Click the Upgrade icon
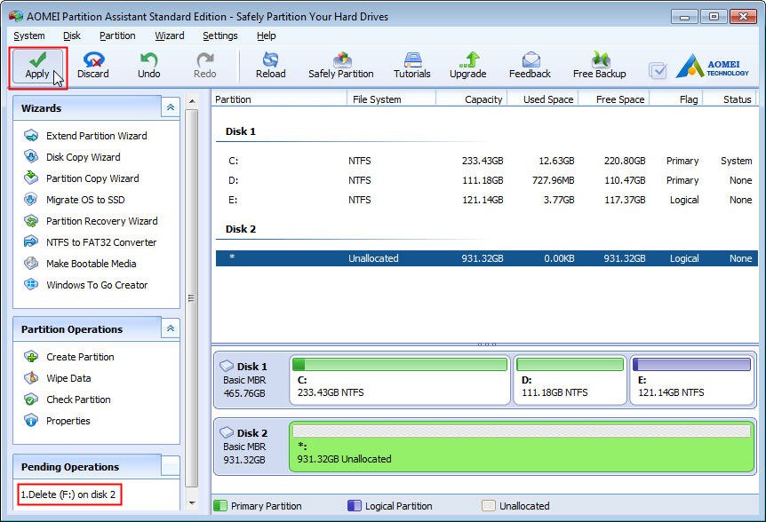766x522 pixels. pyautogui.click(x=467, y=65)
